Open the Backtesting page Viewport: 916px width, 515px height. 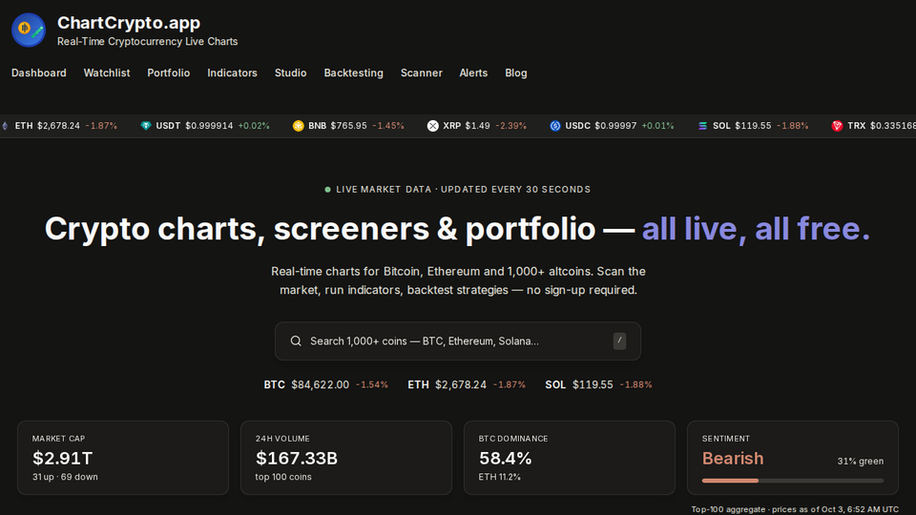coord(353,73)
